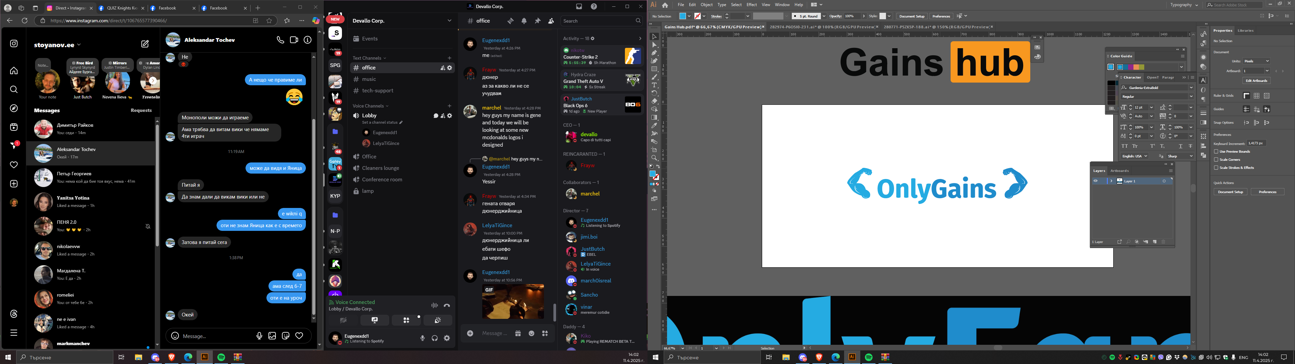Open the Effect menu

[752, 4]
